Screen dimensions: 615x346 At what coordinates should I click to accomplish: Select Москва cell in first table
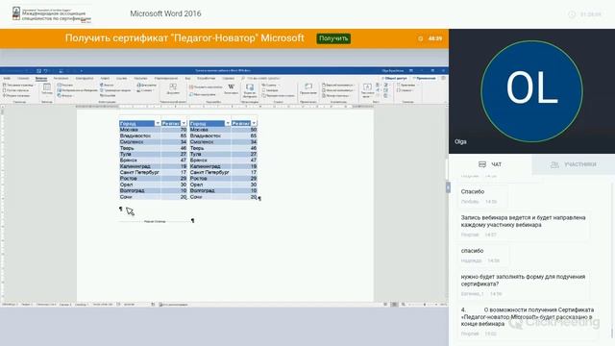[139, 130]
